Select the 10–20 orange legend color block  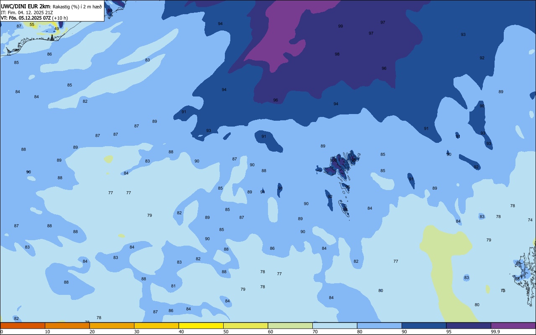pyautogui.click(x=67, y=325)
